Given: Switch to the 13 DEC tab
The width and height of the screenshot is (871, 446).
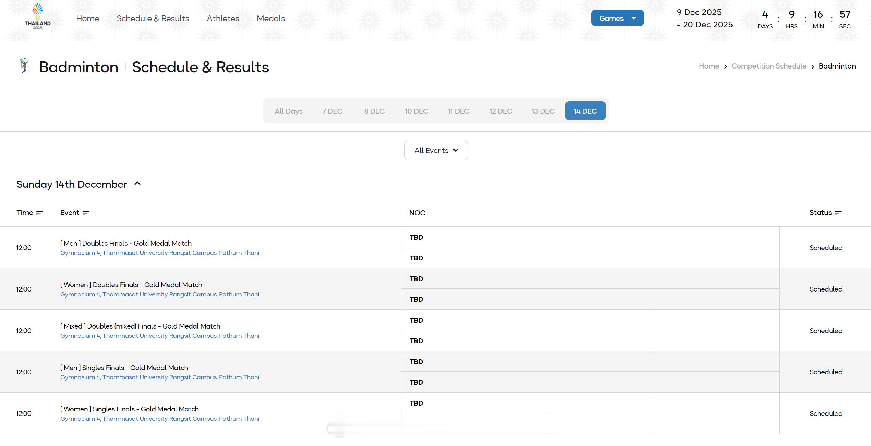Looking at the screenshot, I should tap(543, 111).
